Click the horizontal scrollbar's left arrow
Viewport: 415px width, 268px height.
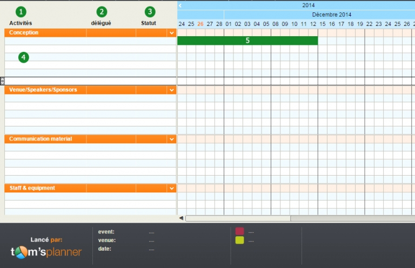[181, 218]
